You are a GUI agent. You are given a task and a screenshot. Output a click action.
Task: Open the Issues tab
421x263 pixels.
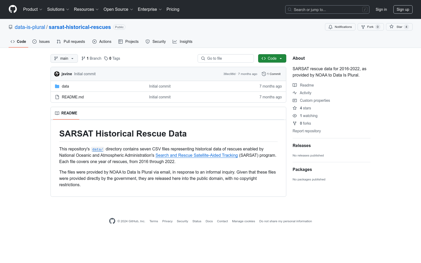(41, 42)
